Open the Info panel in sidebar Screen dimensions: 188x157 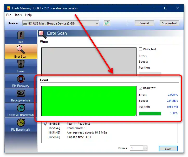coord(21,37)
